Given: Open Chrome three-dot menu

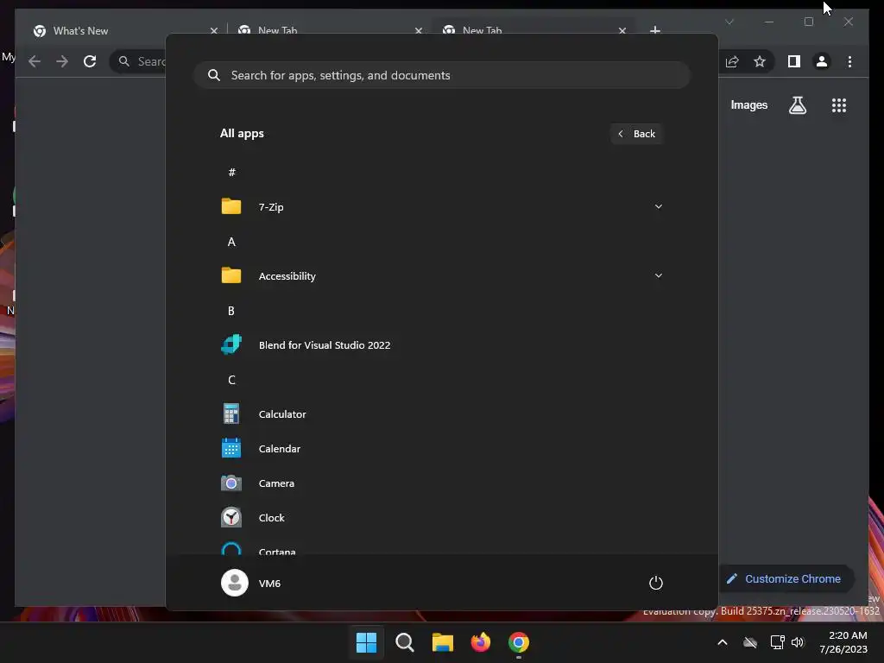Looking at the screenshot, I should click(x=849, y=61).
